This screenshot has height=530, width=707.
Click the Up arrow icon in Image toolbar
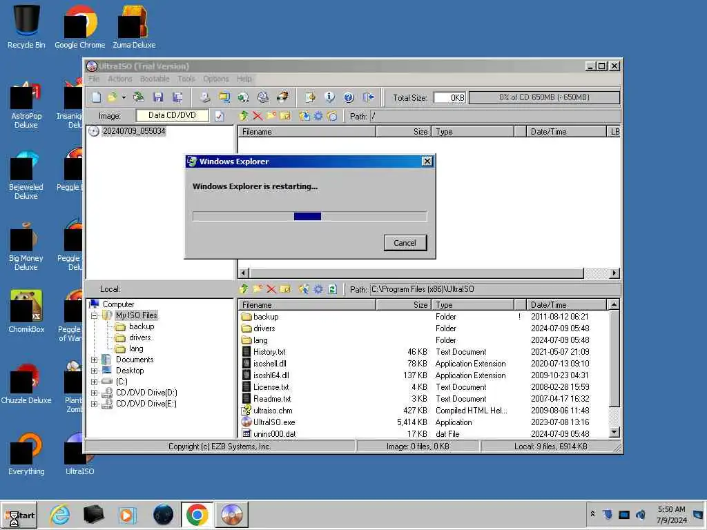244,116
